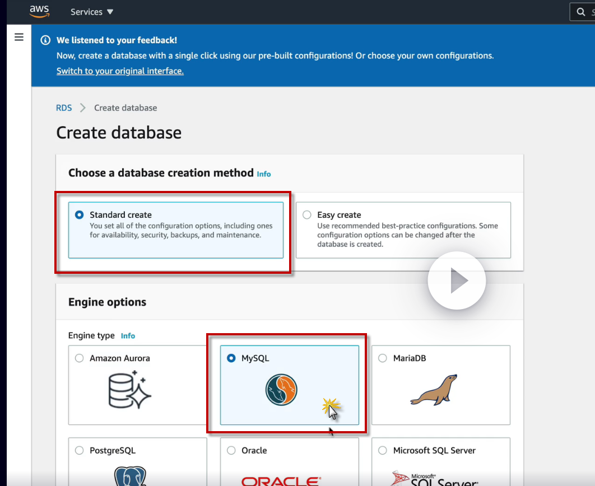
Task: Select Microsoft SQL Server radio button
Action: (383, 450)
